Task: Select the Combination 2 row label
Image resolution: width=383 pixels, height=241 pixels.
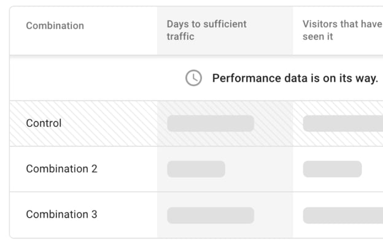Action: click(61, 169)
